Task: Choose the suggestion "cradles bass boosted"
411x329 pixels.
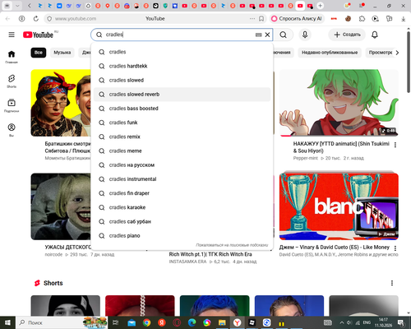Action: (x=182, y=109)
